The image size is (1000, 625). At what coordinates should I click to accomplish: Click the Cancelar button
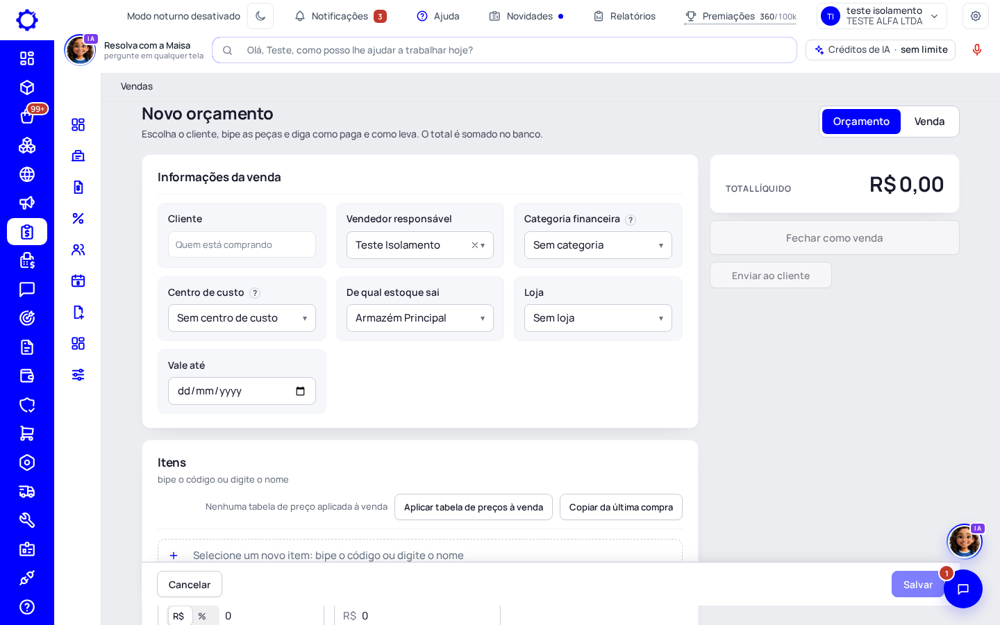[190, 585]
